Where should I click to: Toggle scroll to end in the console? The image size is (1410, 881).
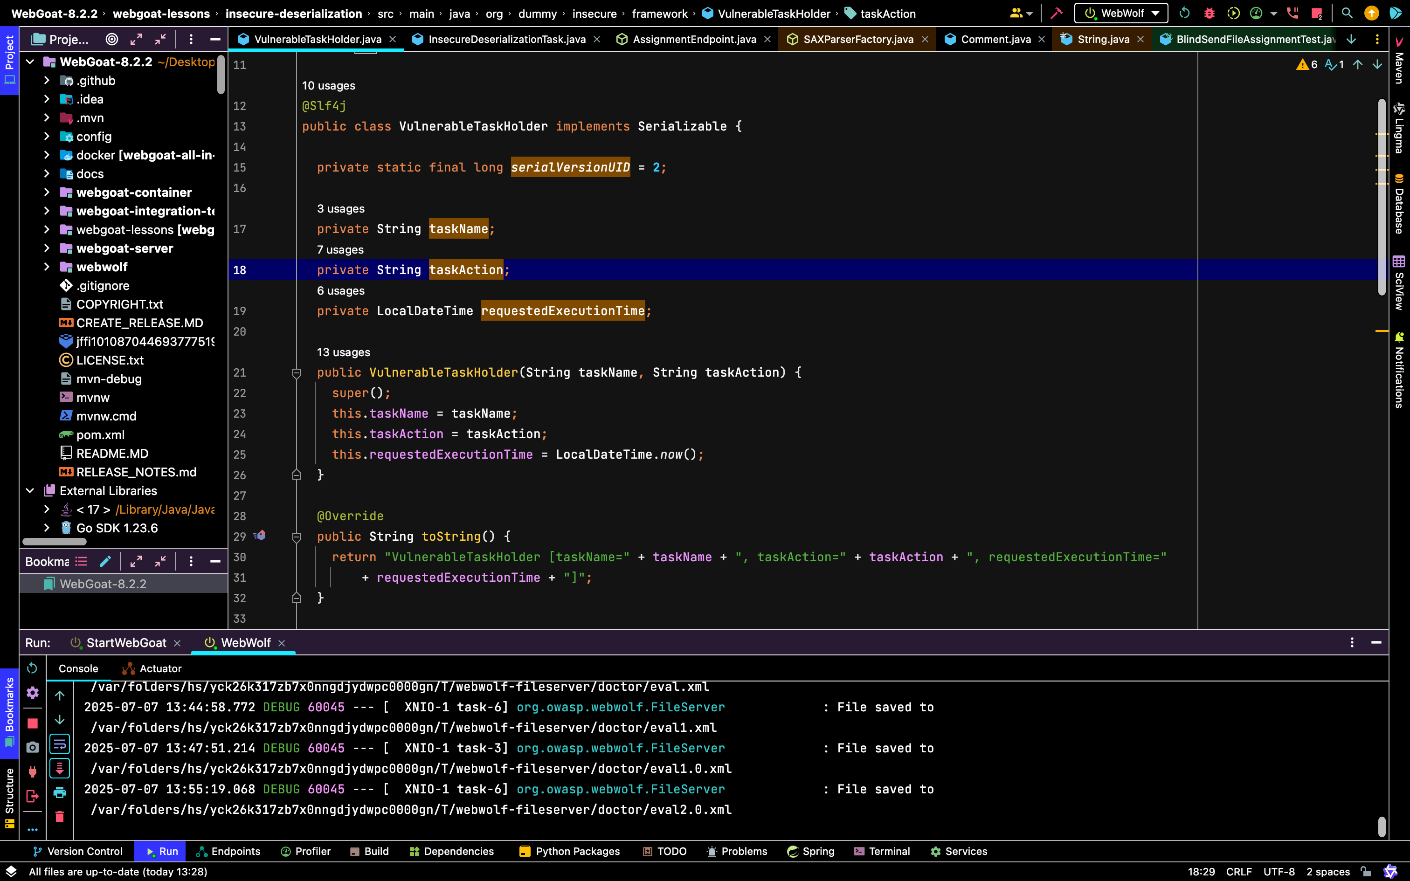click(59, 769)
